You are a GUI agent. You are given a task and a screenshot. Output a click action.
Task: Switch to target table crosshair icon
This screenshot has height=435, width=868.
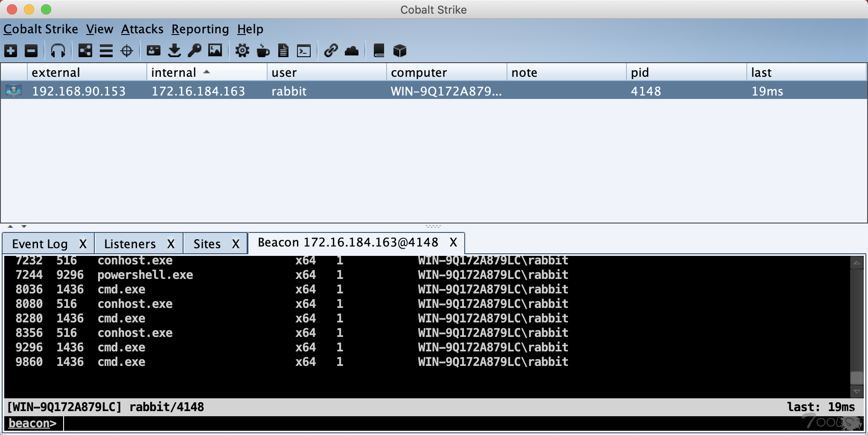point(127,51)
